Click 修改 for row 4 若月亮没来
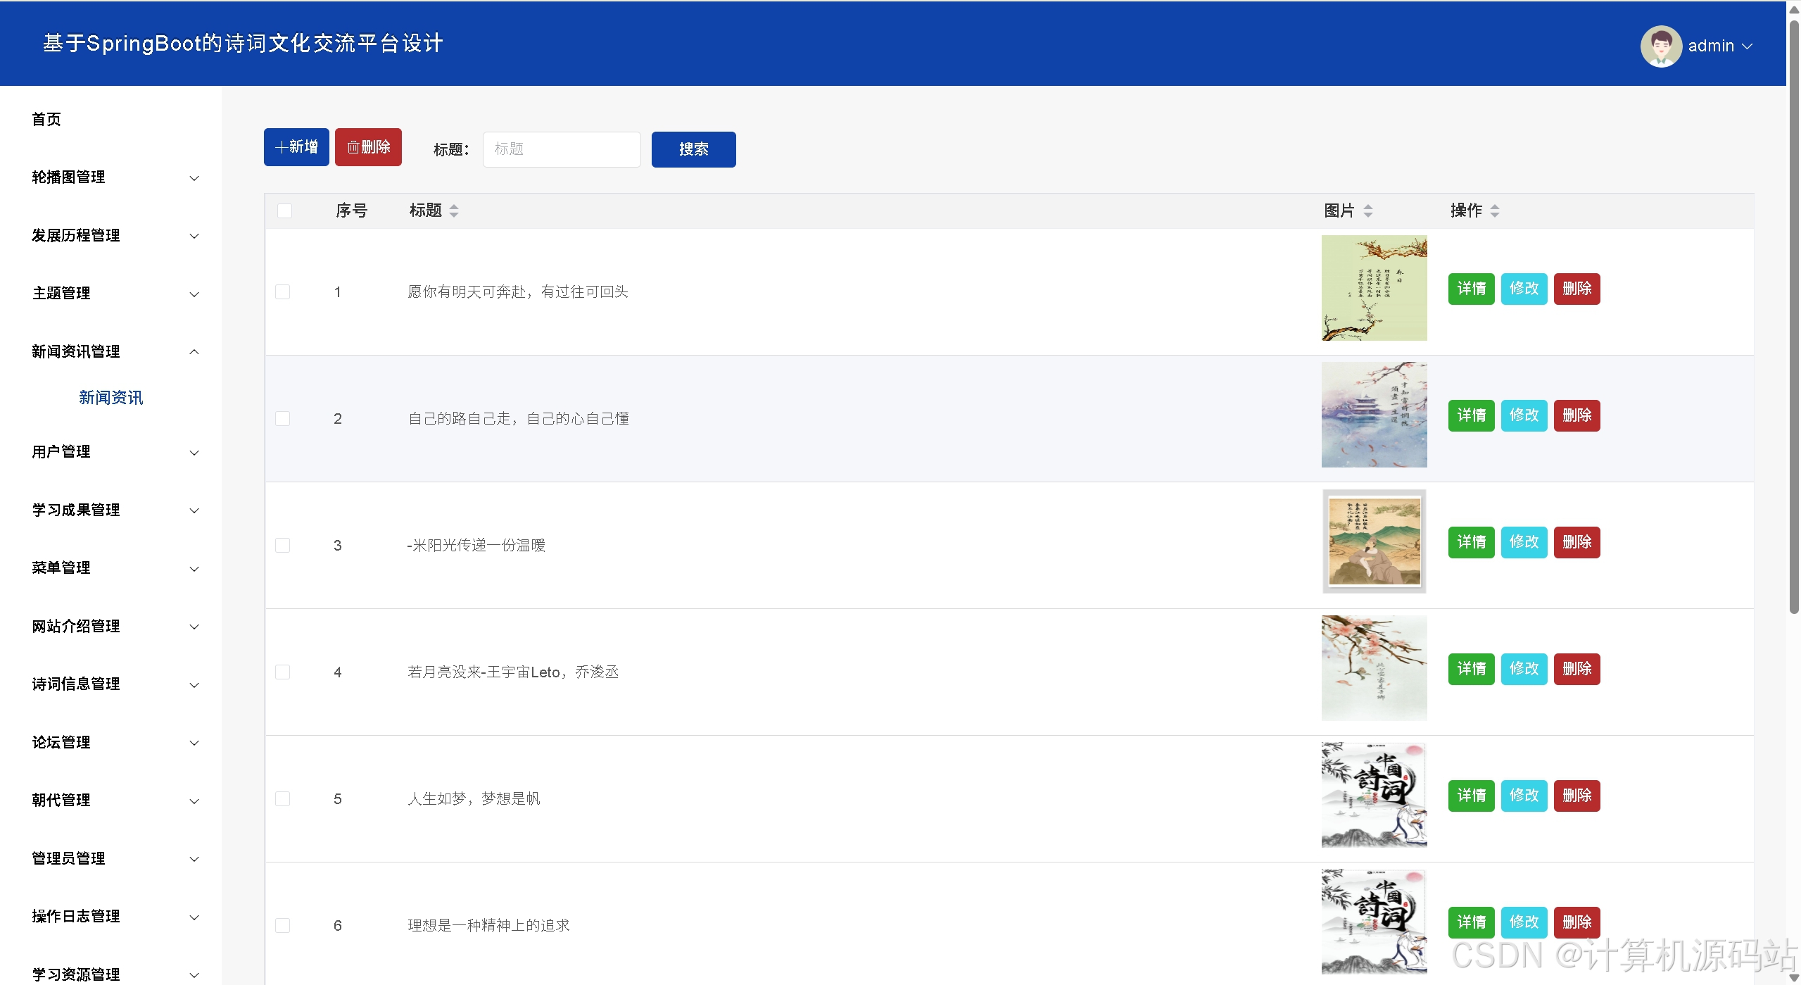 point(1524,669)
